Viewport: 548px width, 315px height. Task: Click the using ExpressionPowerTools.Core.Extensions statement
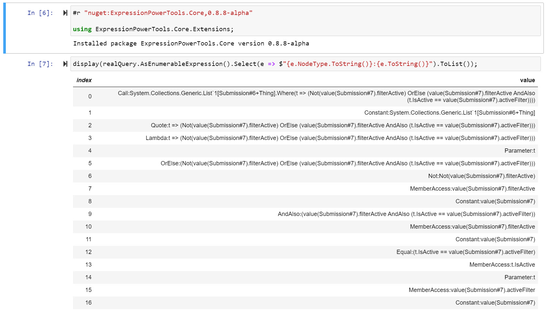153,29
